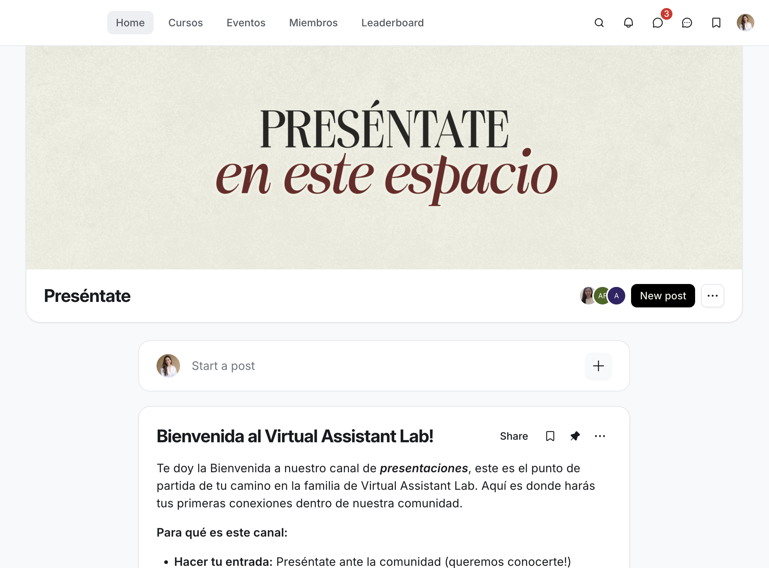The image size is (769, 568).
Task: Click the purple A member avatar
Action: point(616,296)
